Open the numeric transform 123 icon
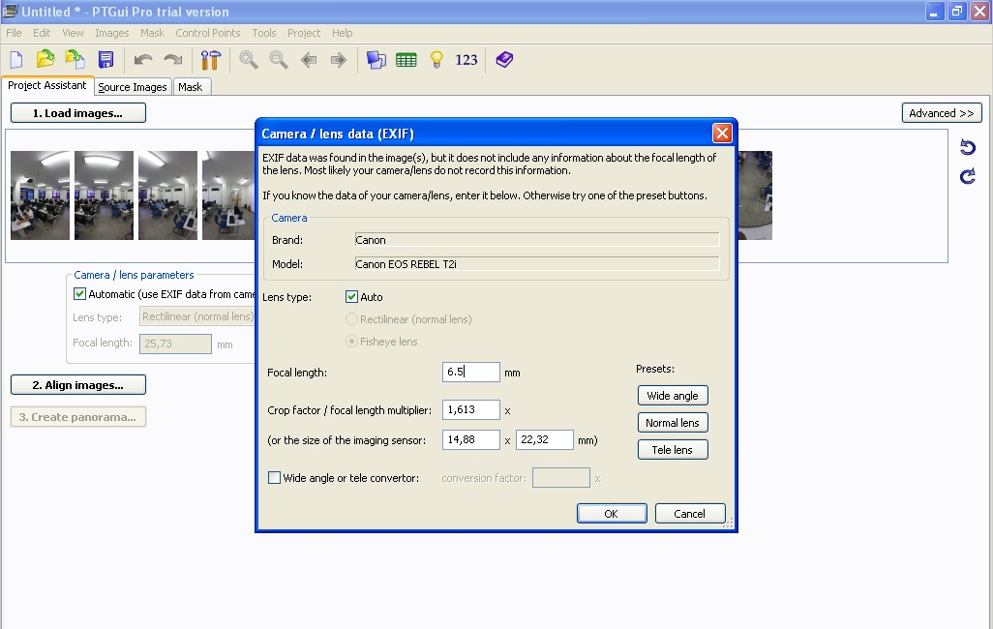 tap(466, 60)
